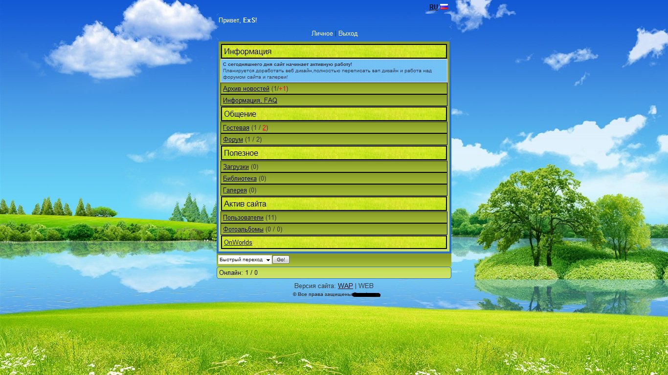Click the Онлайн: 1 / 0 status text

point(238,273)
